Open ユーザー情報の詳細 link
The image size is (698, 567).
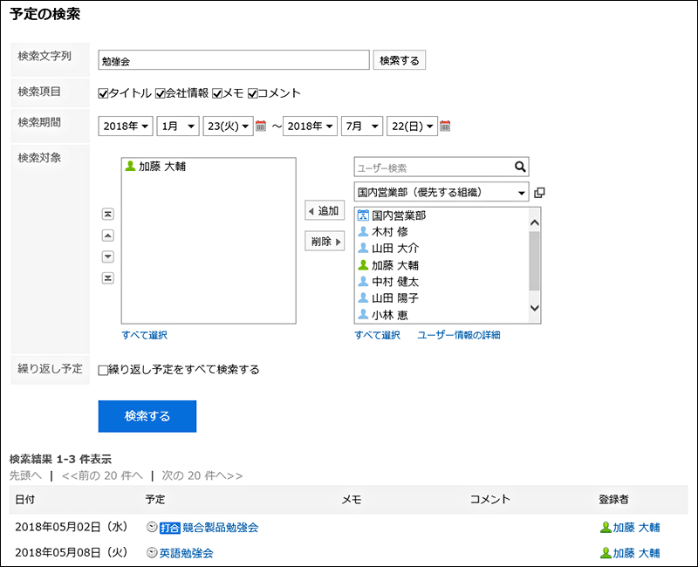click(x=459, y=335)
